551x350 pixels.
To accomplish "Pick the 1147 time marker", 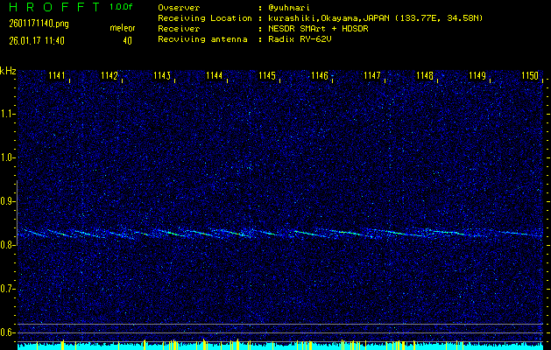I will pos(372,76).
